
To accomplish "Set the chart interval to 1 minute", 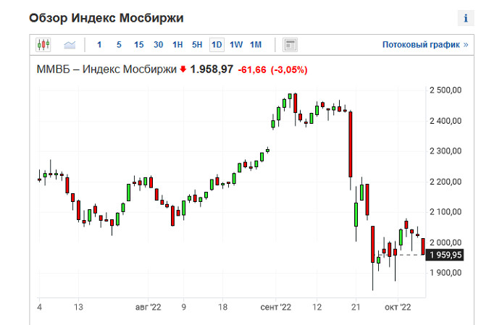I will pyautogui.click(x=99, y=45).
